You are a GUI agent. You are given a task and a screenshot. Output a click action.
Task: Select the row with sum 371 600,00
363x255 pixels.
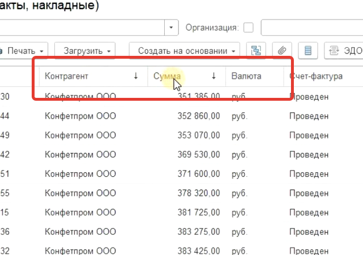tap(181, 174)
